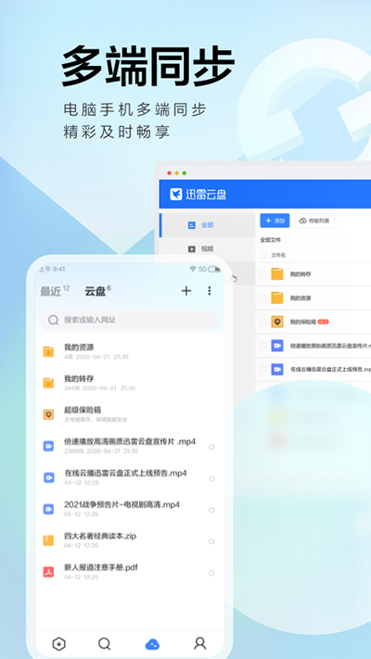Click the 传输列表 button in desktop window
The width and height of the screenshot is (371, 659).
pyautogui.click(x=314, y=221)
